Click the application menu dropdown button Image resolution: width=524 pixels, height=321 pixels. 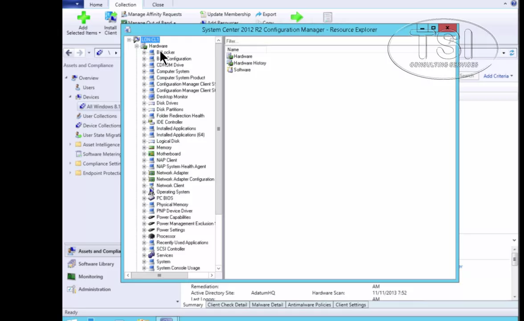click(x=77, y=4)
